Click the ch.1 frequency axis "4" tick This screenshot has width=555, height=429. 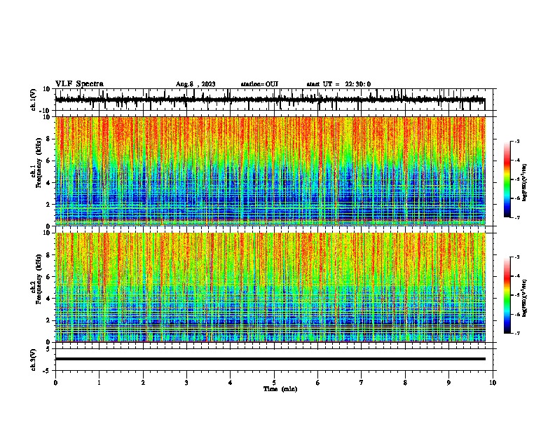tap(48, 183)
